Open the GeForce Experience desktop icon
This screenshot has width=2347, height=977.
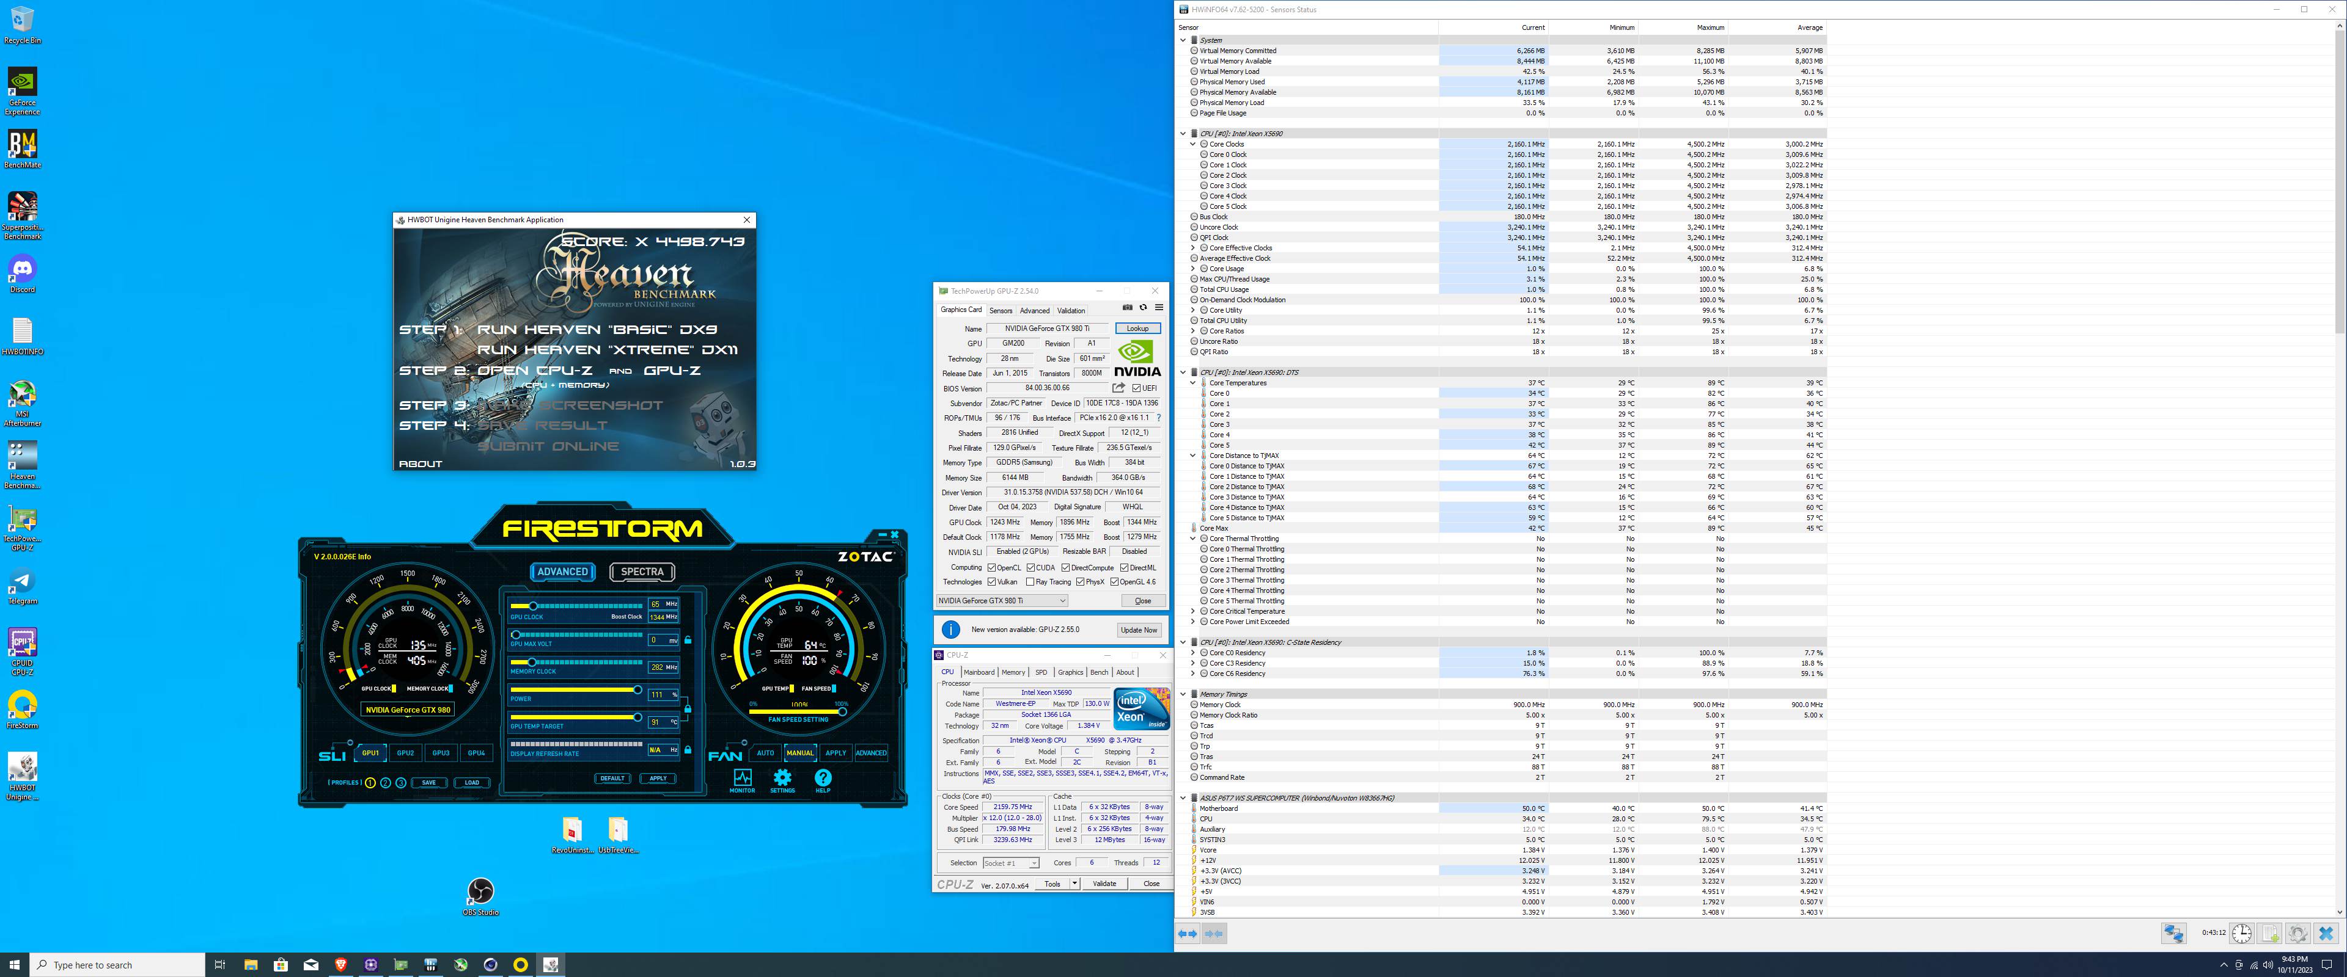pos(22,91)
